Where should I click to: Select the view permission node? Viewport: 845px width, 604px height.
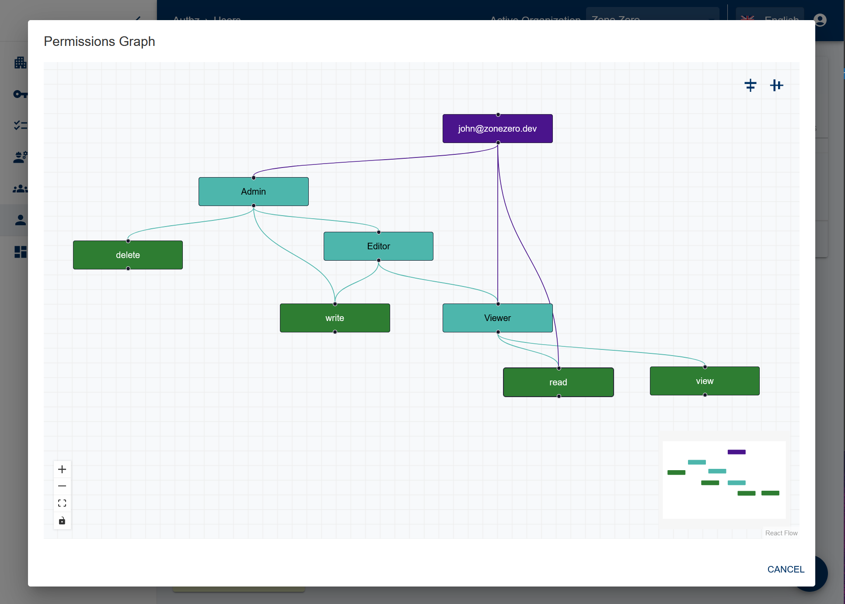click(x=705, y=381)
